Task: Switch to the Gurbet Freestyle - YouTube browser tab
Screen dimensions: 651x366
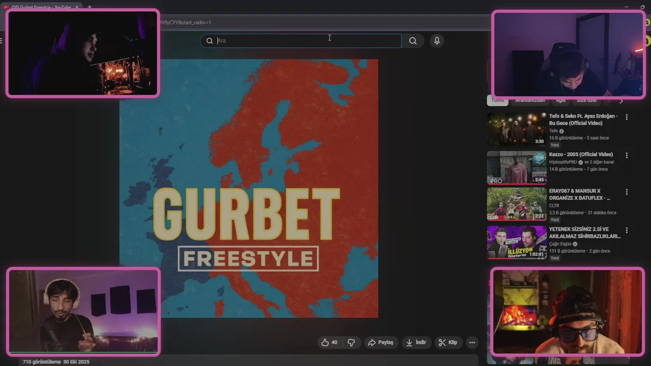Action: pyautogui.click(x=41, y=7)
